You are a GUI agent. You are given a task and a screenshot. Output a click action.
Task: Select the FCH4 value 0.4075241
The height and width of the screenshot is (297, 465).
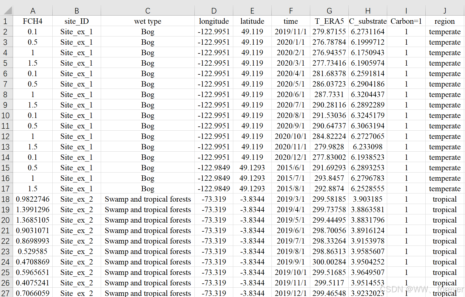pos(33,283)
